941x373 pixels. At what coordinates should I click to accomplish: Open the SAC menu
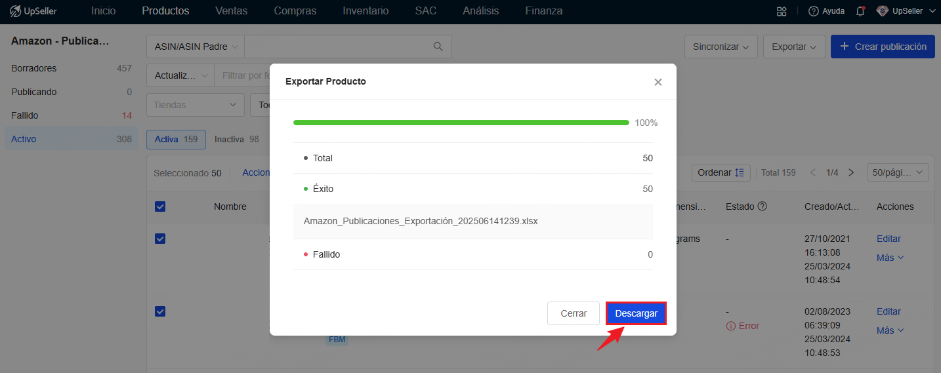point(426,11)
